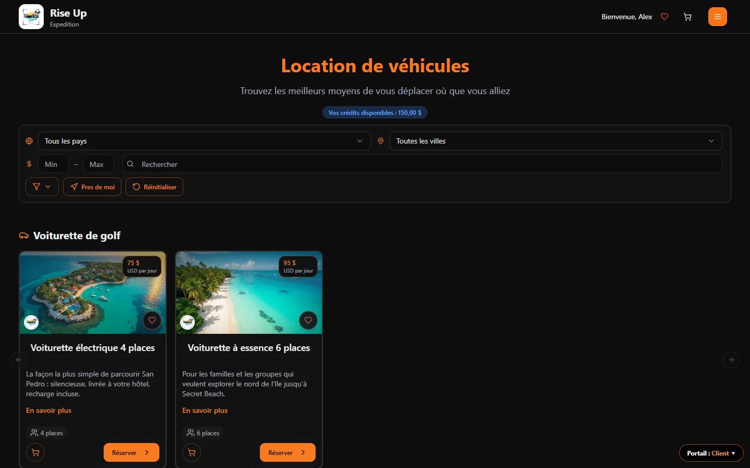Open the orange hamburger menu
The height and width of the screenshot is (468, 750).
(x=718, y=17)
